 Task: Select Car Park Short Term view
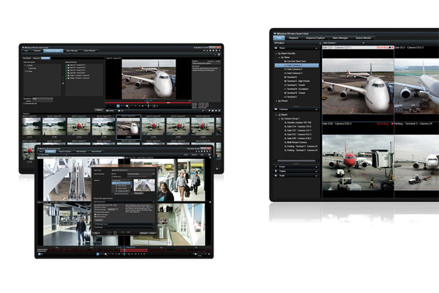click(296, 61)
